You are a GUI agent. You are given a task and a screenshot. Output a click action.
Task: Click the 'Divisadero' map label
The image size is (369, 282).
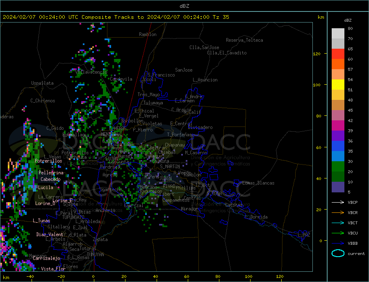point(200,127)
